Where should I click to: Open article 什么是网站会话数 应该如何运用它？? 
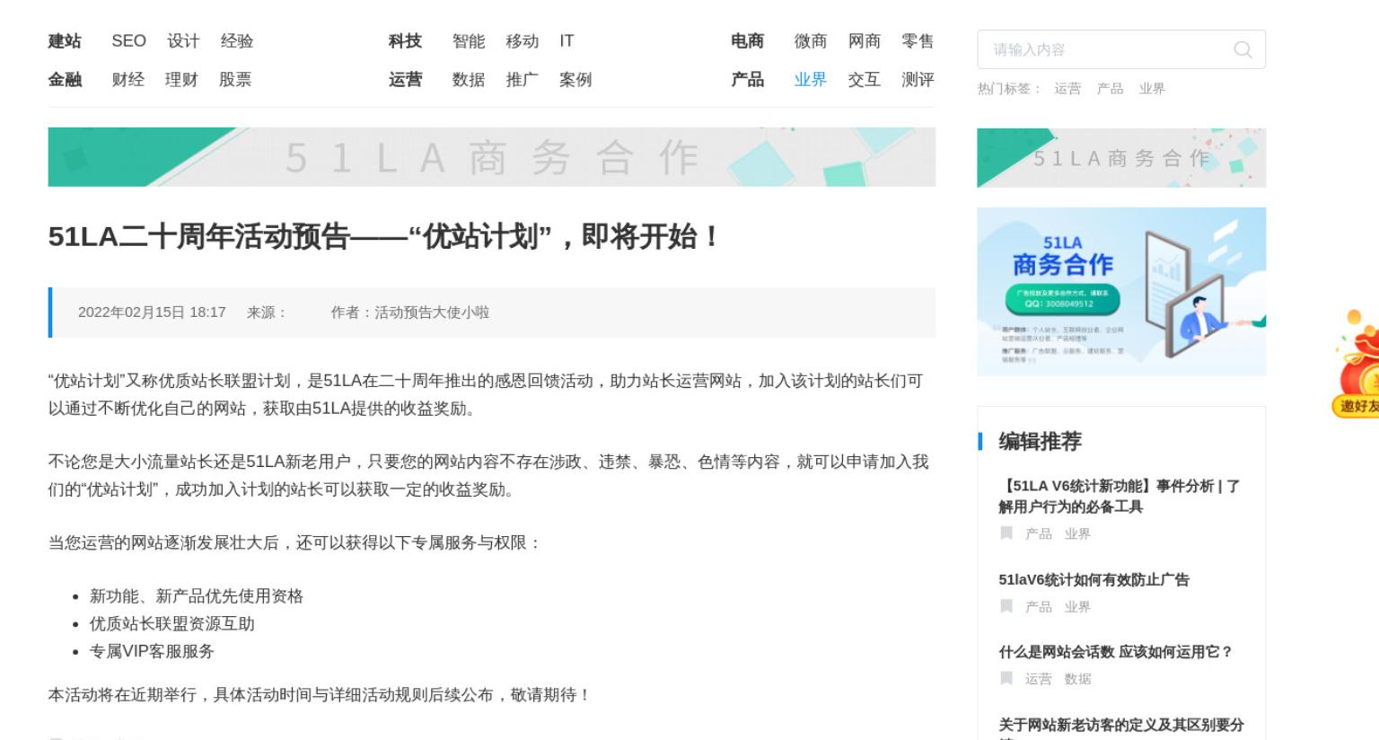tap(1116, 652)
